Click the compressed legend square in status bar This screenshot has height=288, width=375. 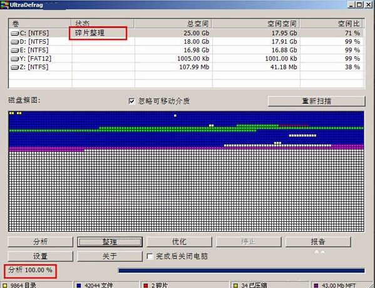click(235, 286)
